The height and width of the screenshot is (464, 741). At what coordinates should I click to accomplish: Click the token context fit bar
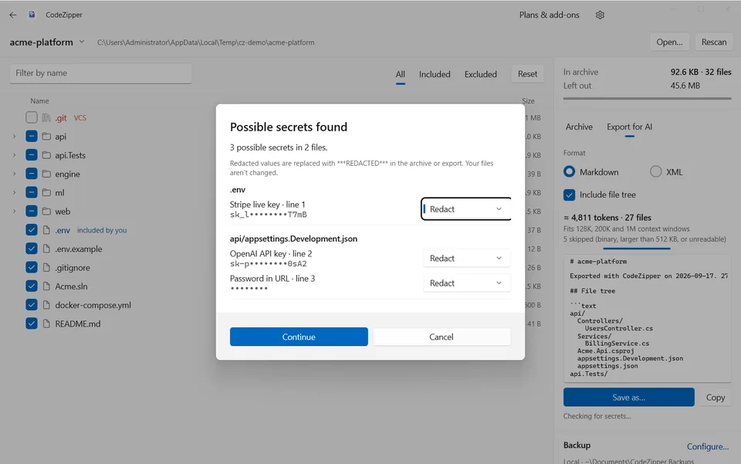[636, 248]
